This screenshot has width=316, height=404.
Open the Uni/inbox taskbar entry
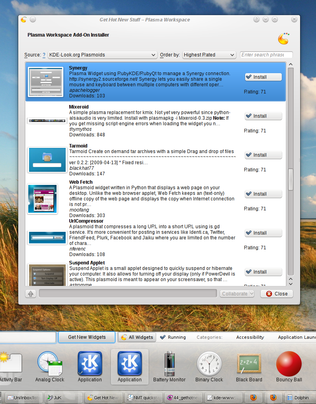23,398
